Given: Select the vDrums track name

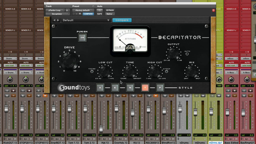Looking at the screenshot, I should (184, 142).
